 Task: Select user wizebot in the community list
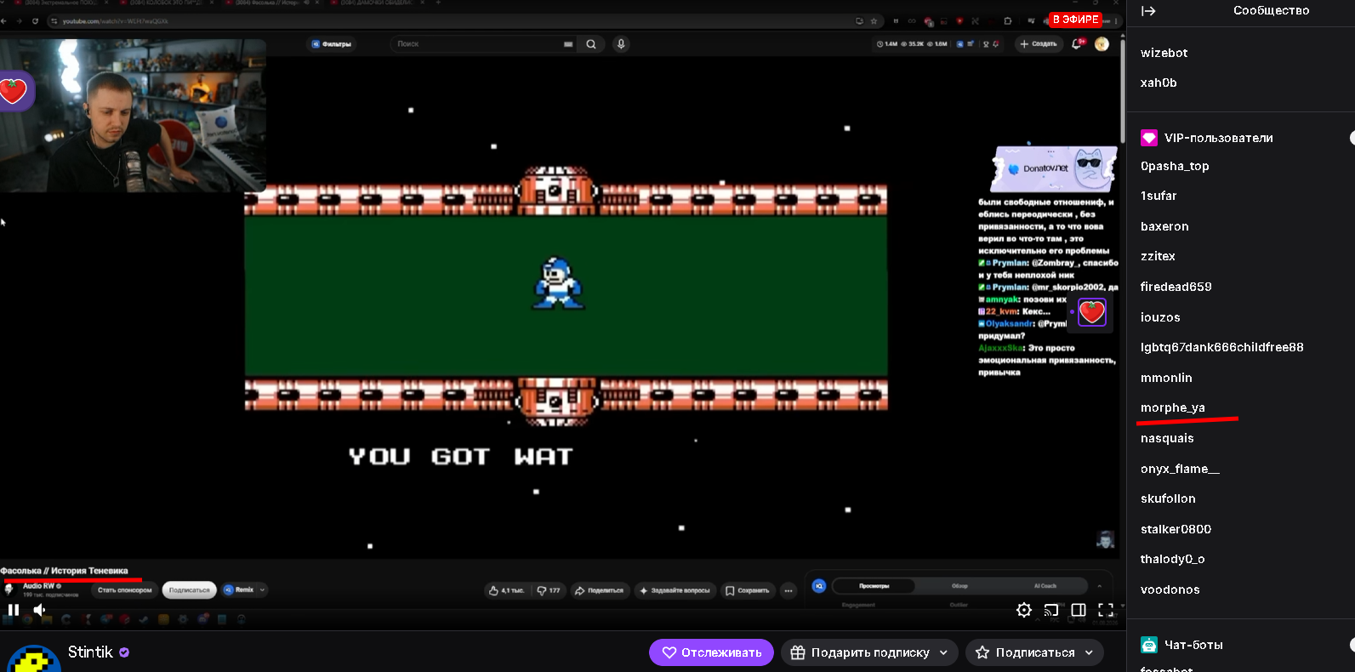coord(1164,53)
